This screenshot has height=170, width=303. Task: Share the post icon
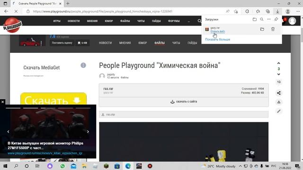click(x=279, y=93)
